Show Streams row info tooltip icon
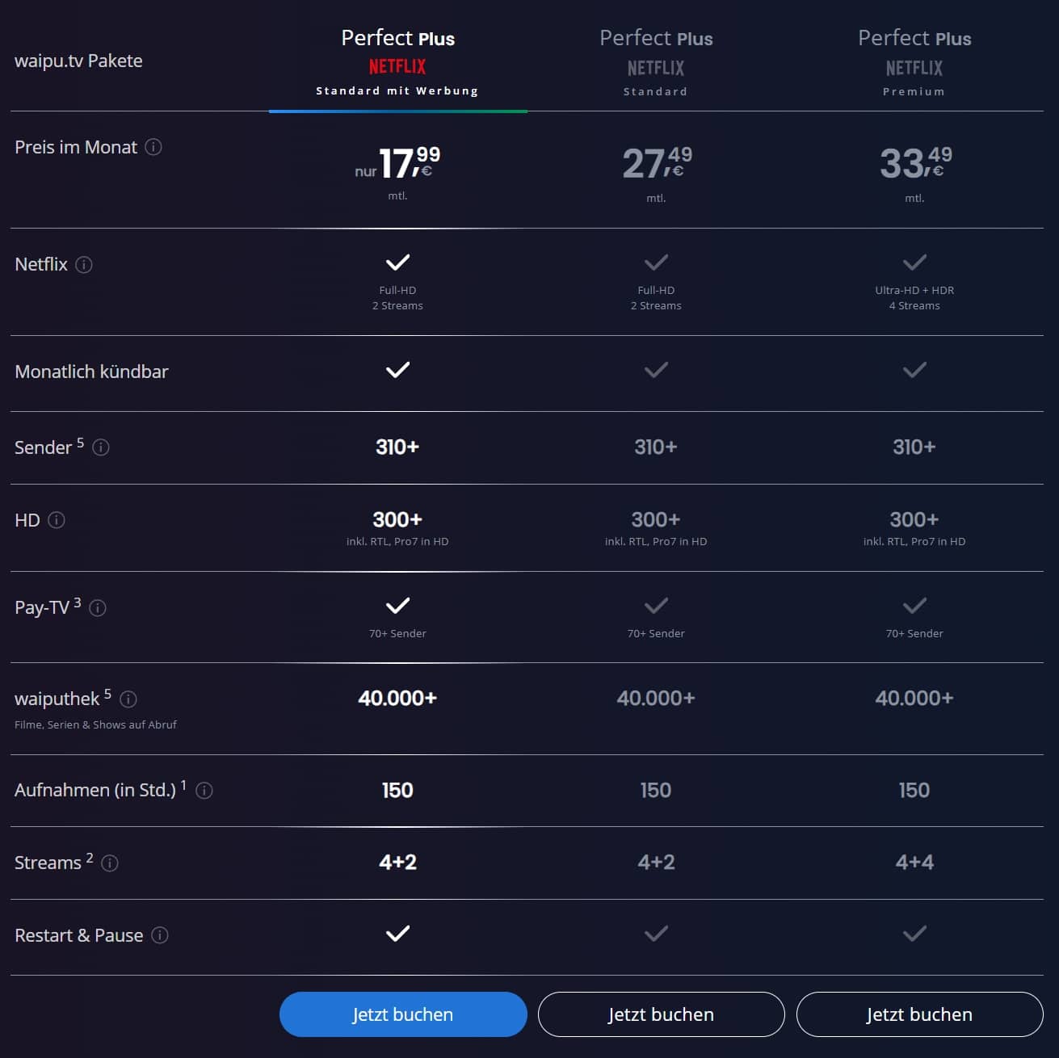1059x1058 pixels. (110, 863)
